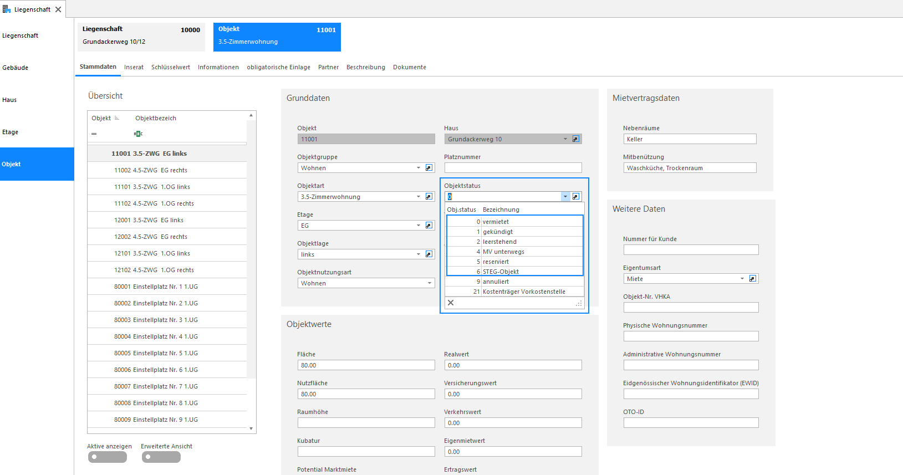Click the Liegenschaft building icon in title tab
903x475 pixels.
tap(7, 9)
